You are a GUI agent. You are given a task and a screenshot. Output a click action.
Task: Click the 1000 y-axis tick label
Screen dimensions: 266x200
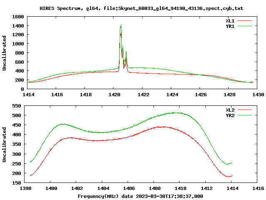(x=18, y=44)
